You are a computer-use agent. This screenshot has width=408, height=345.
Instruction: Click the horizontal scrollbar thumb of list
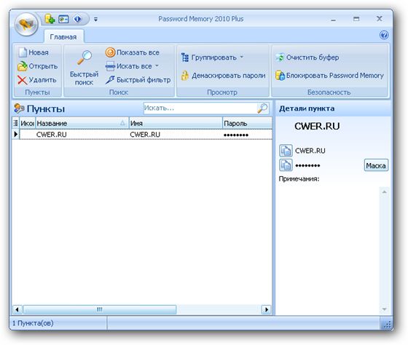tap(100, 309)
